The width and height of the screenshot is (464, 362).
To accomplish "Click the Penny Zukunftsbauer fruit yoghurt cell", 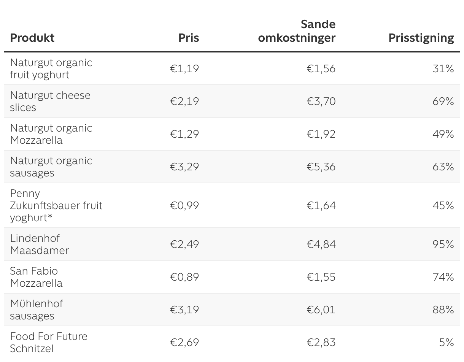I will 56,206.
